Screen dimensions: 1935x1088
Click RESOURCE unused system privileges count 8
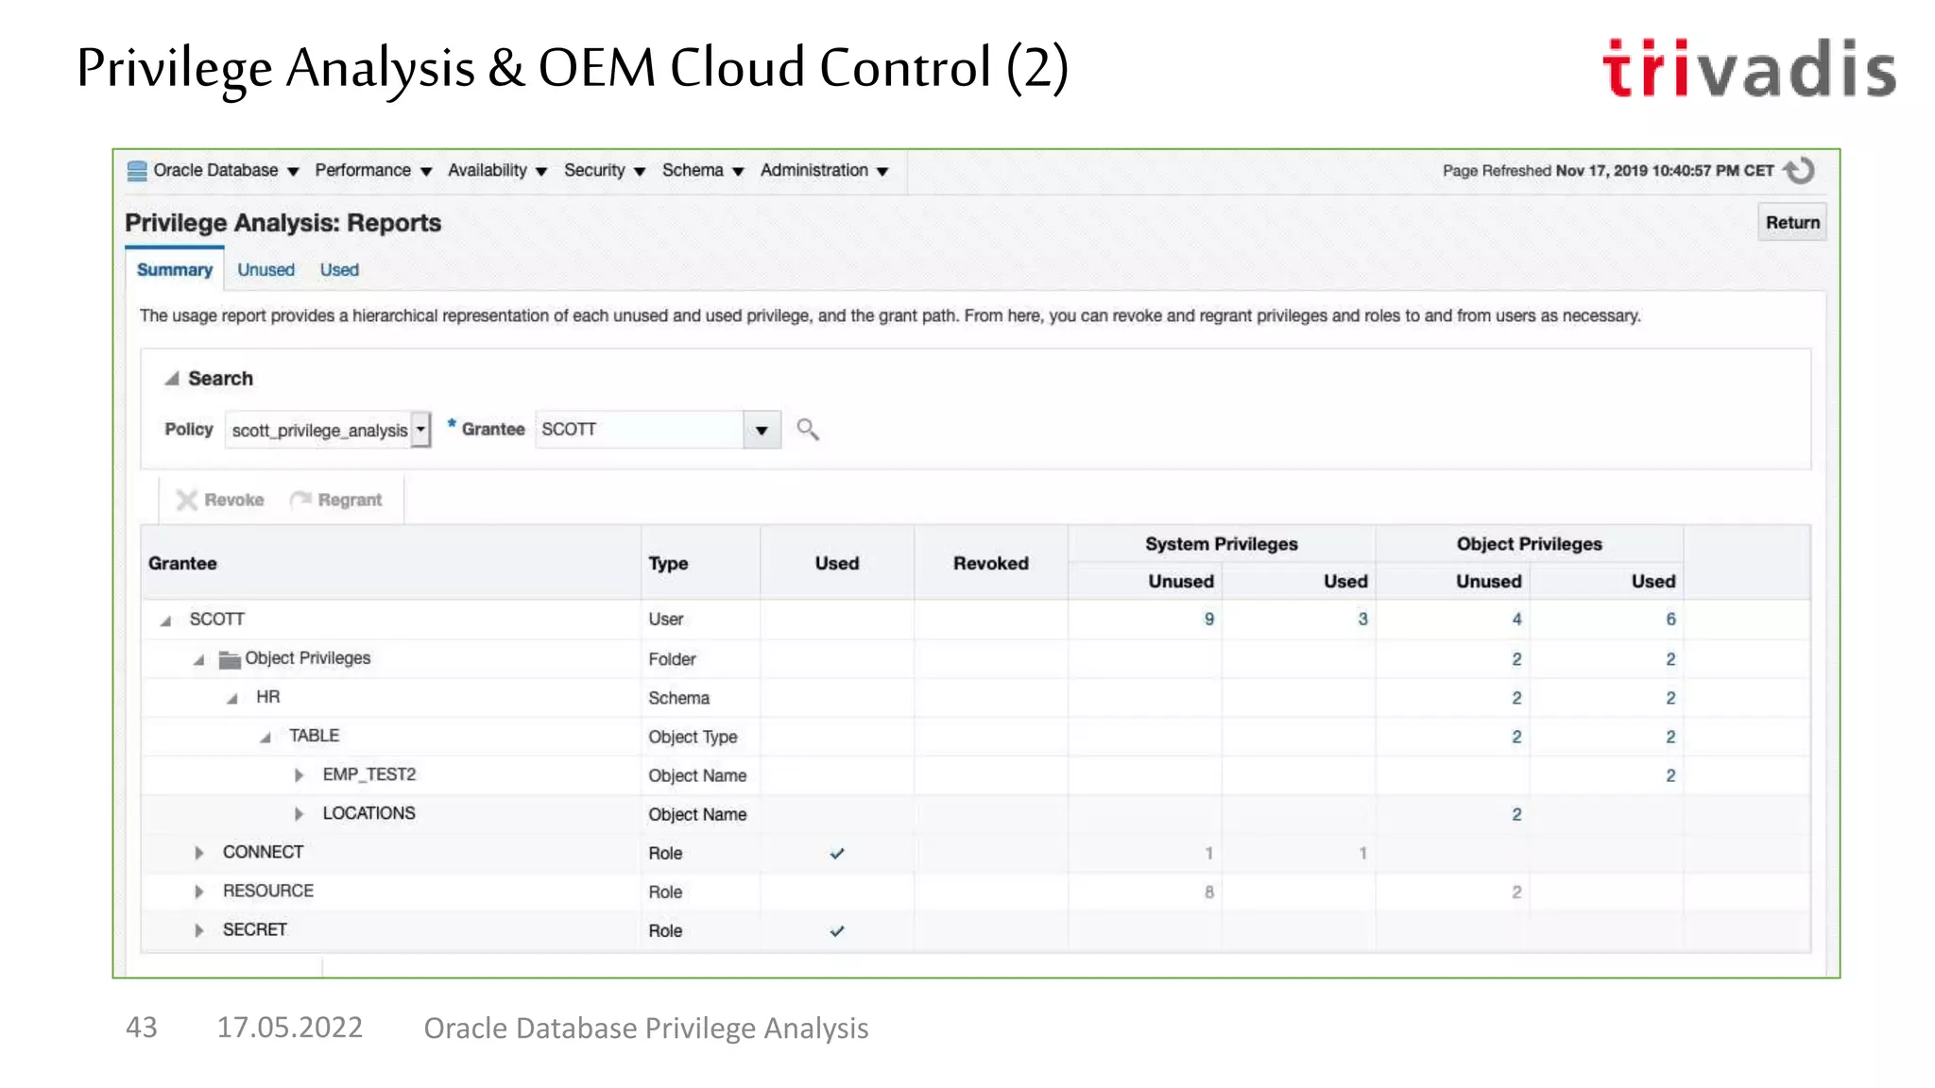1208,892
